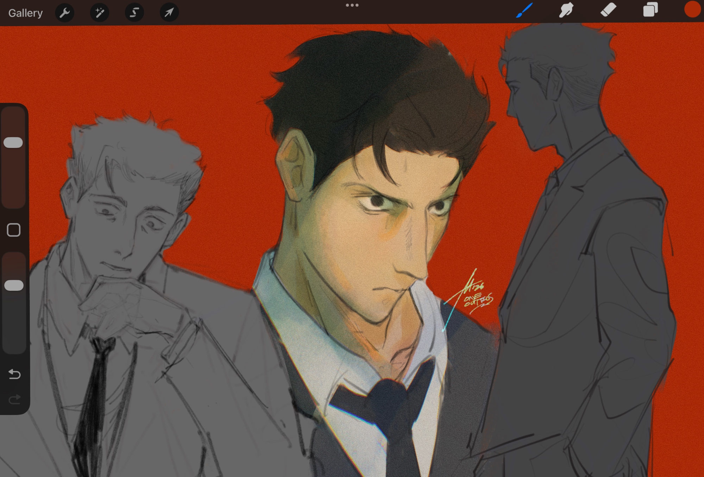Activate the Selection tool

[134, 13]
